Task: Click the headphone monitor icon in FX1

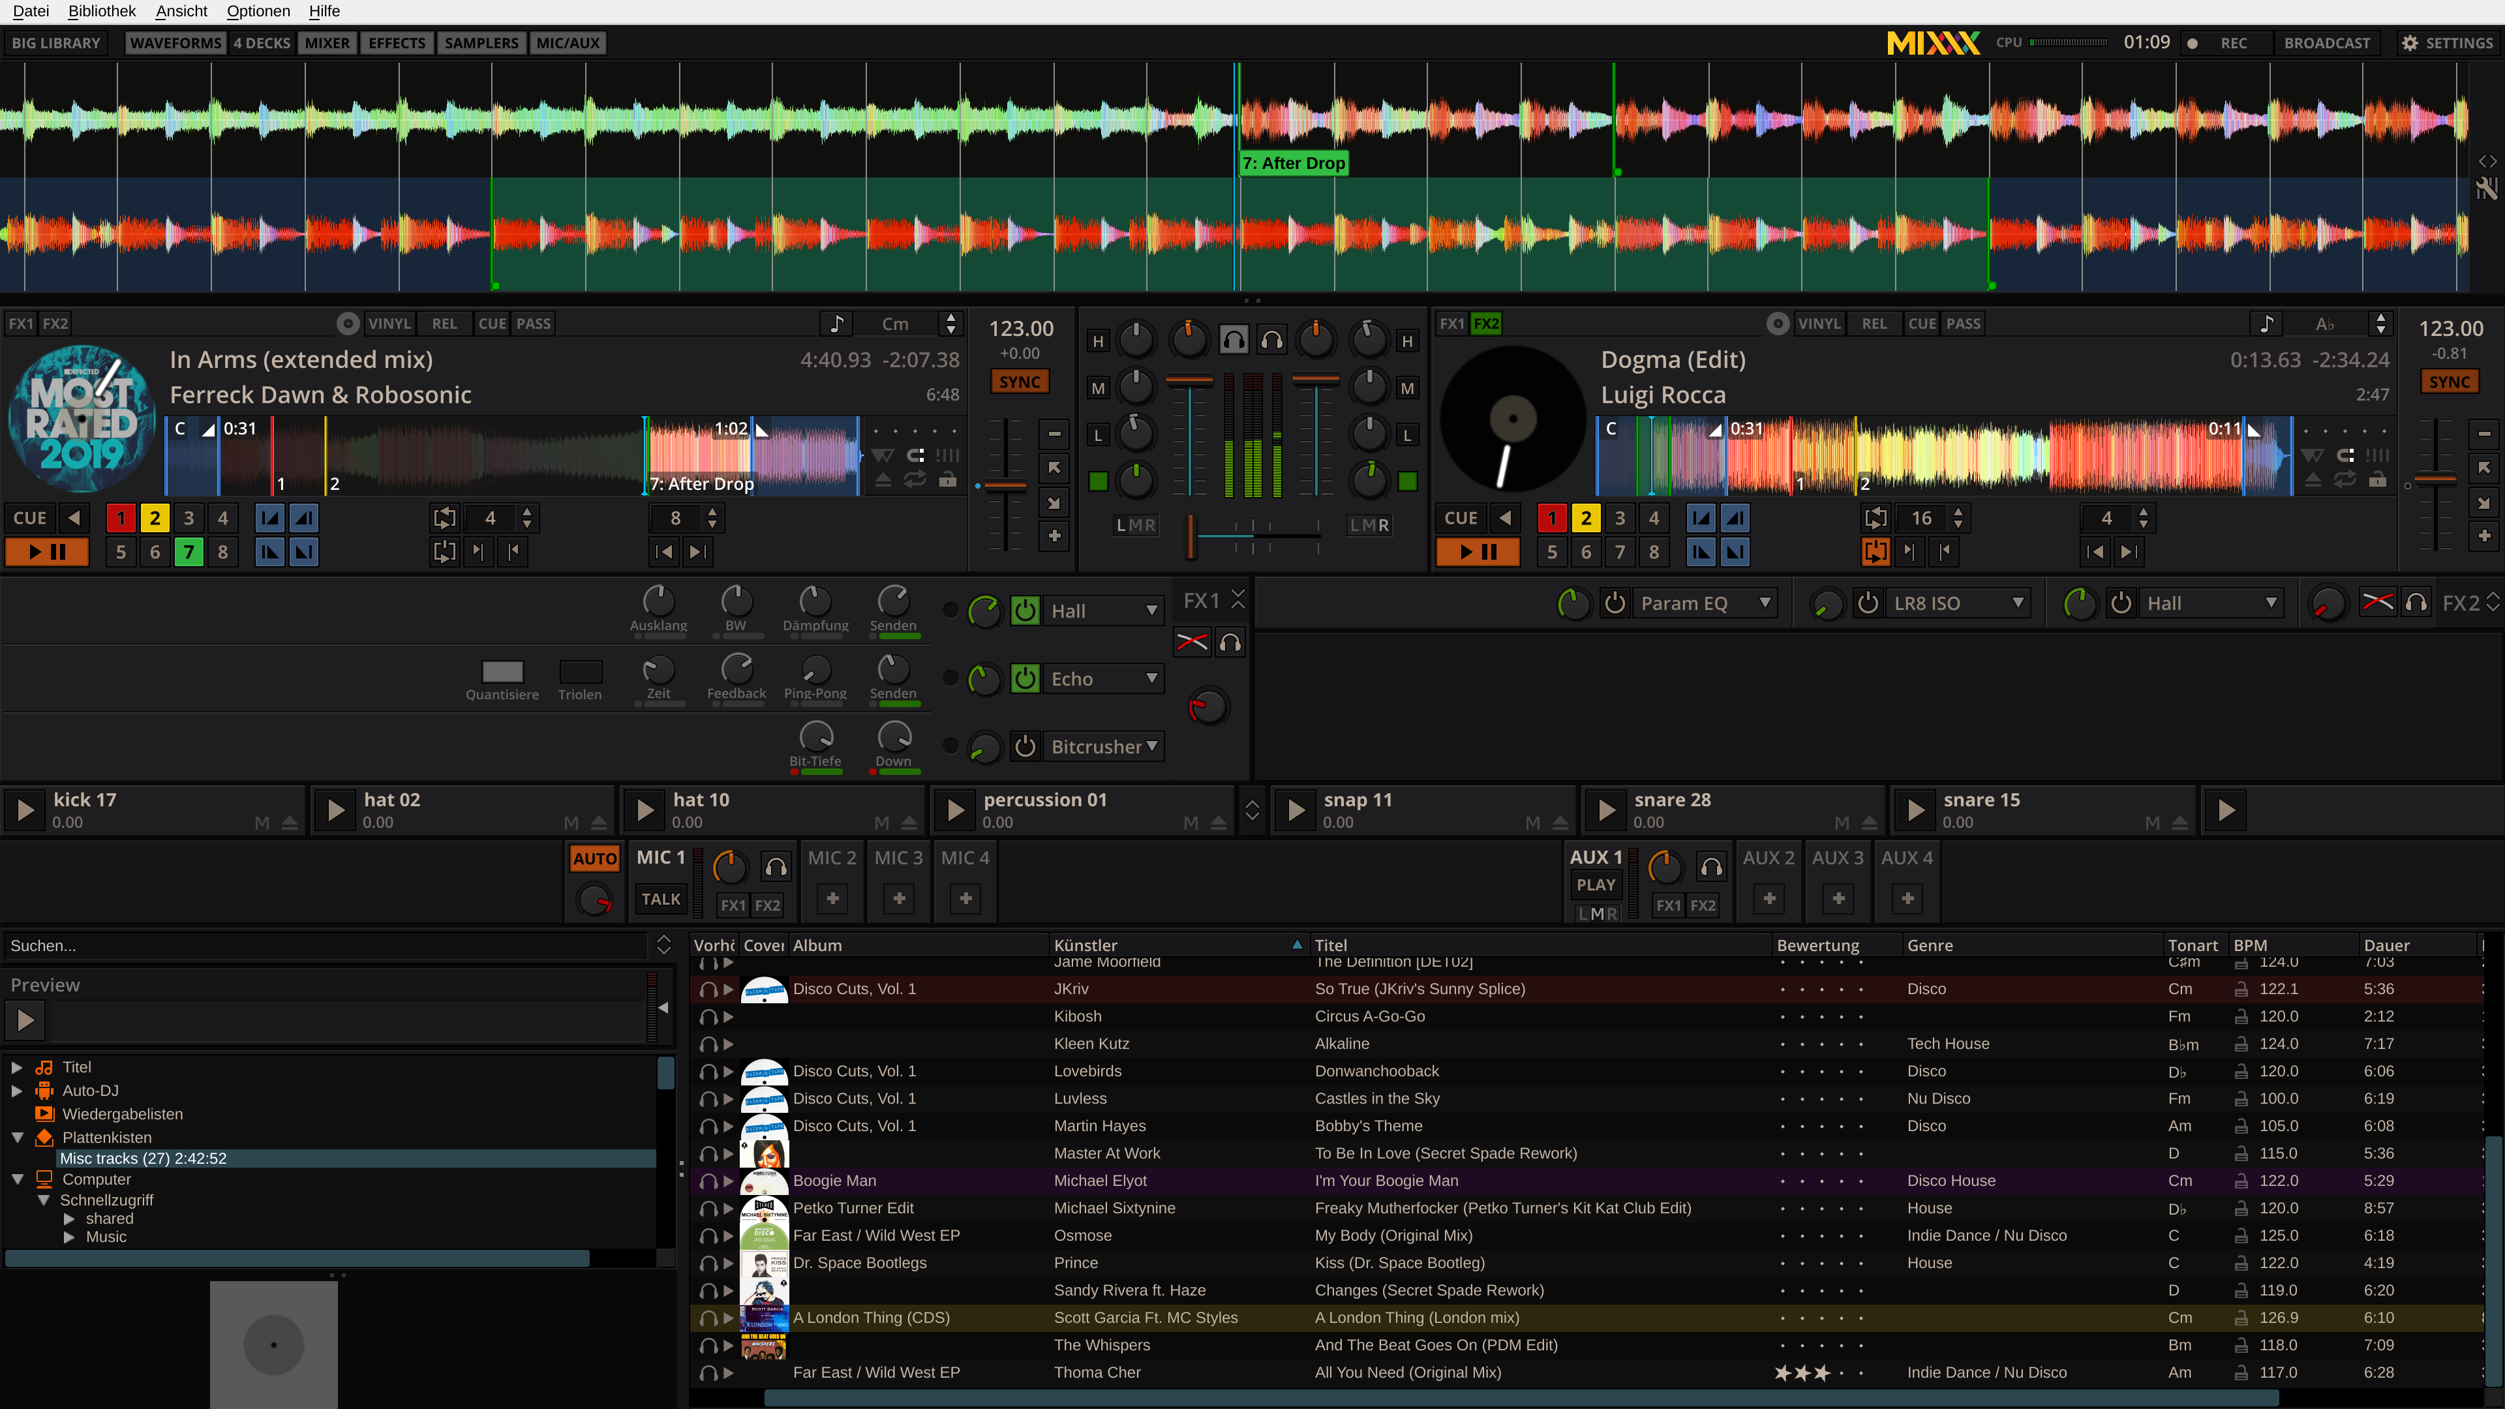Action: (1230, 642)
